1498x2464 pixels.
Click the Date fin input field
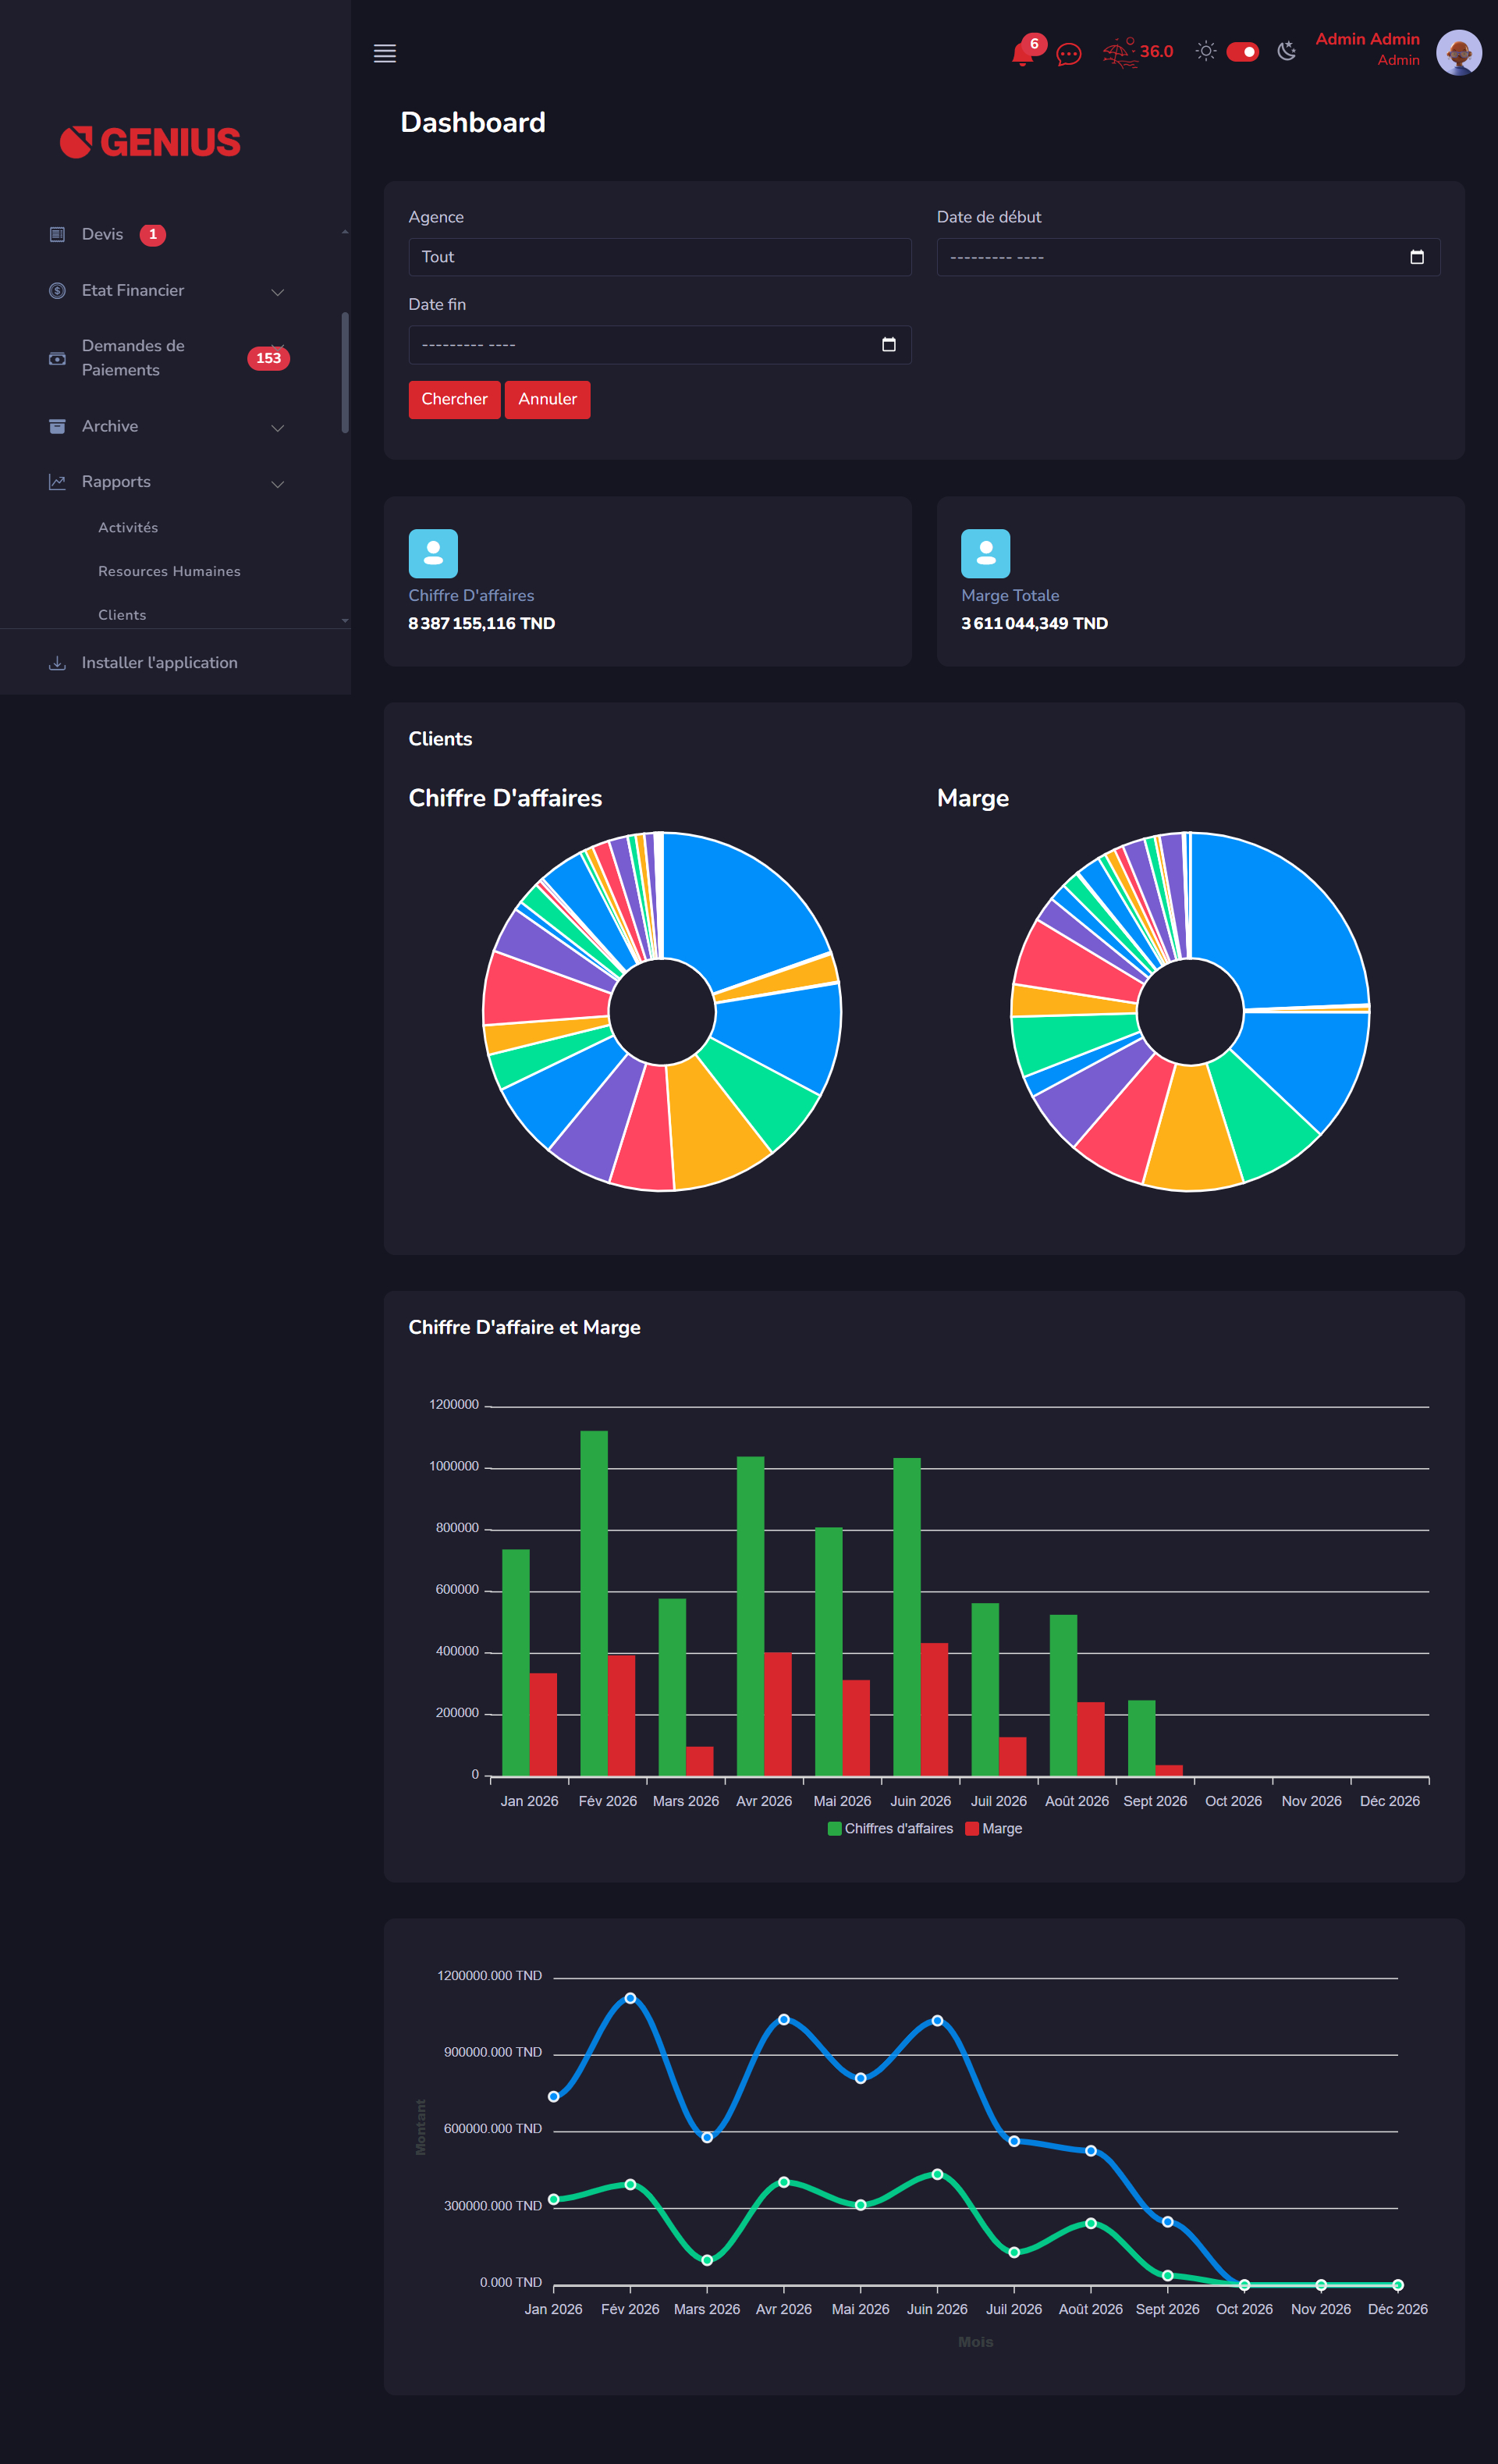pyautogui.click(x=659, y=345)
